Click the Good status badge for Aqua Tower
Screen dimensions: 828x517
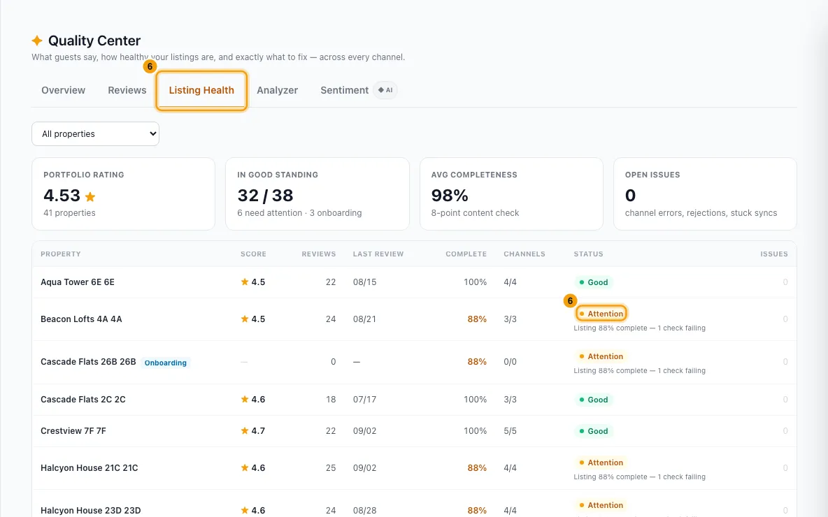(594, 282)
